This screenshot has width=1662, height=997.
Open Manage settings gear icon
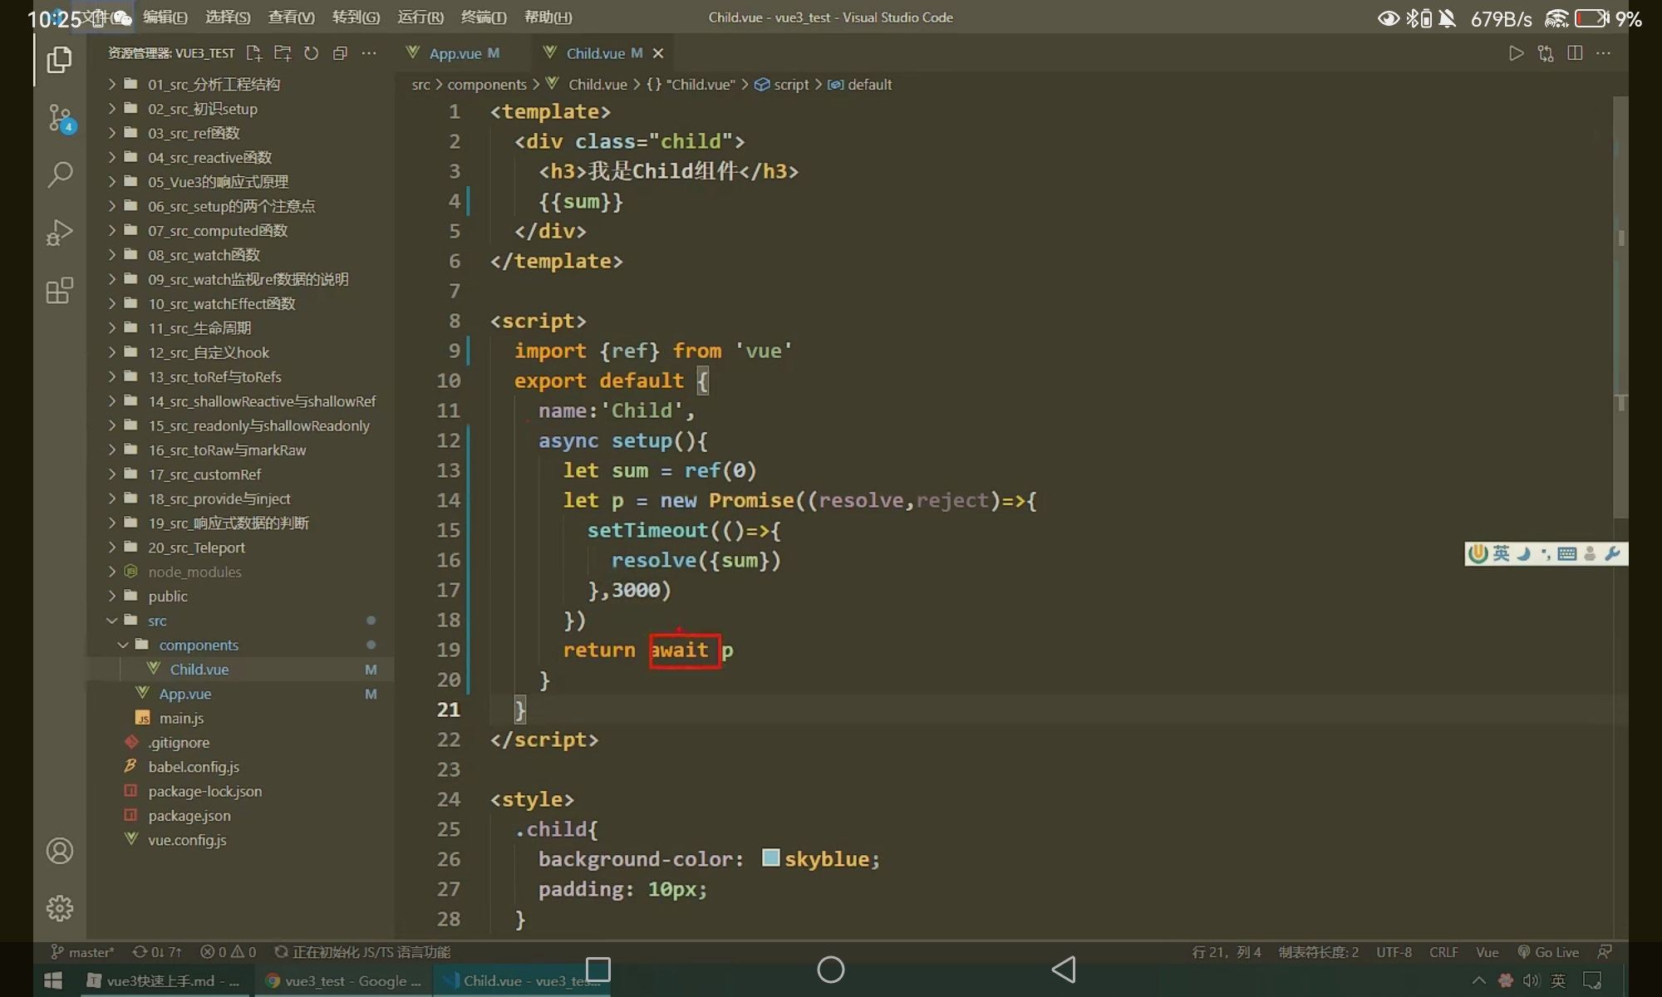tap(60, 908)
